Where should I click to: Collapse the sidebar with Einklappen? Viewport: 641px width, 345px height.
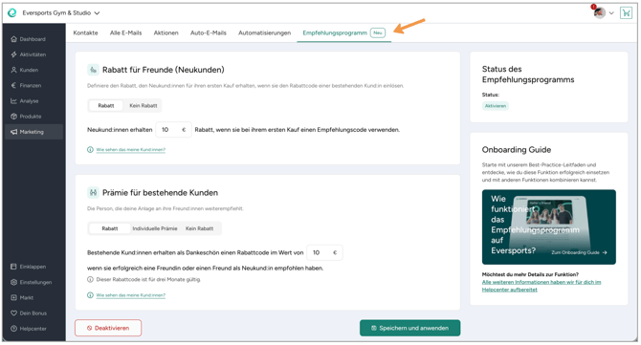(x=28, y=267)
